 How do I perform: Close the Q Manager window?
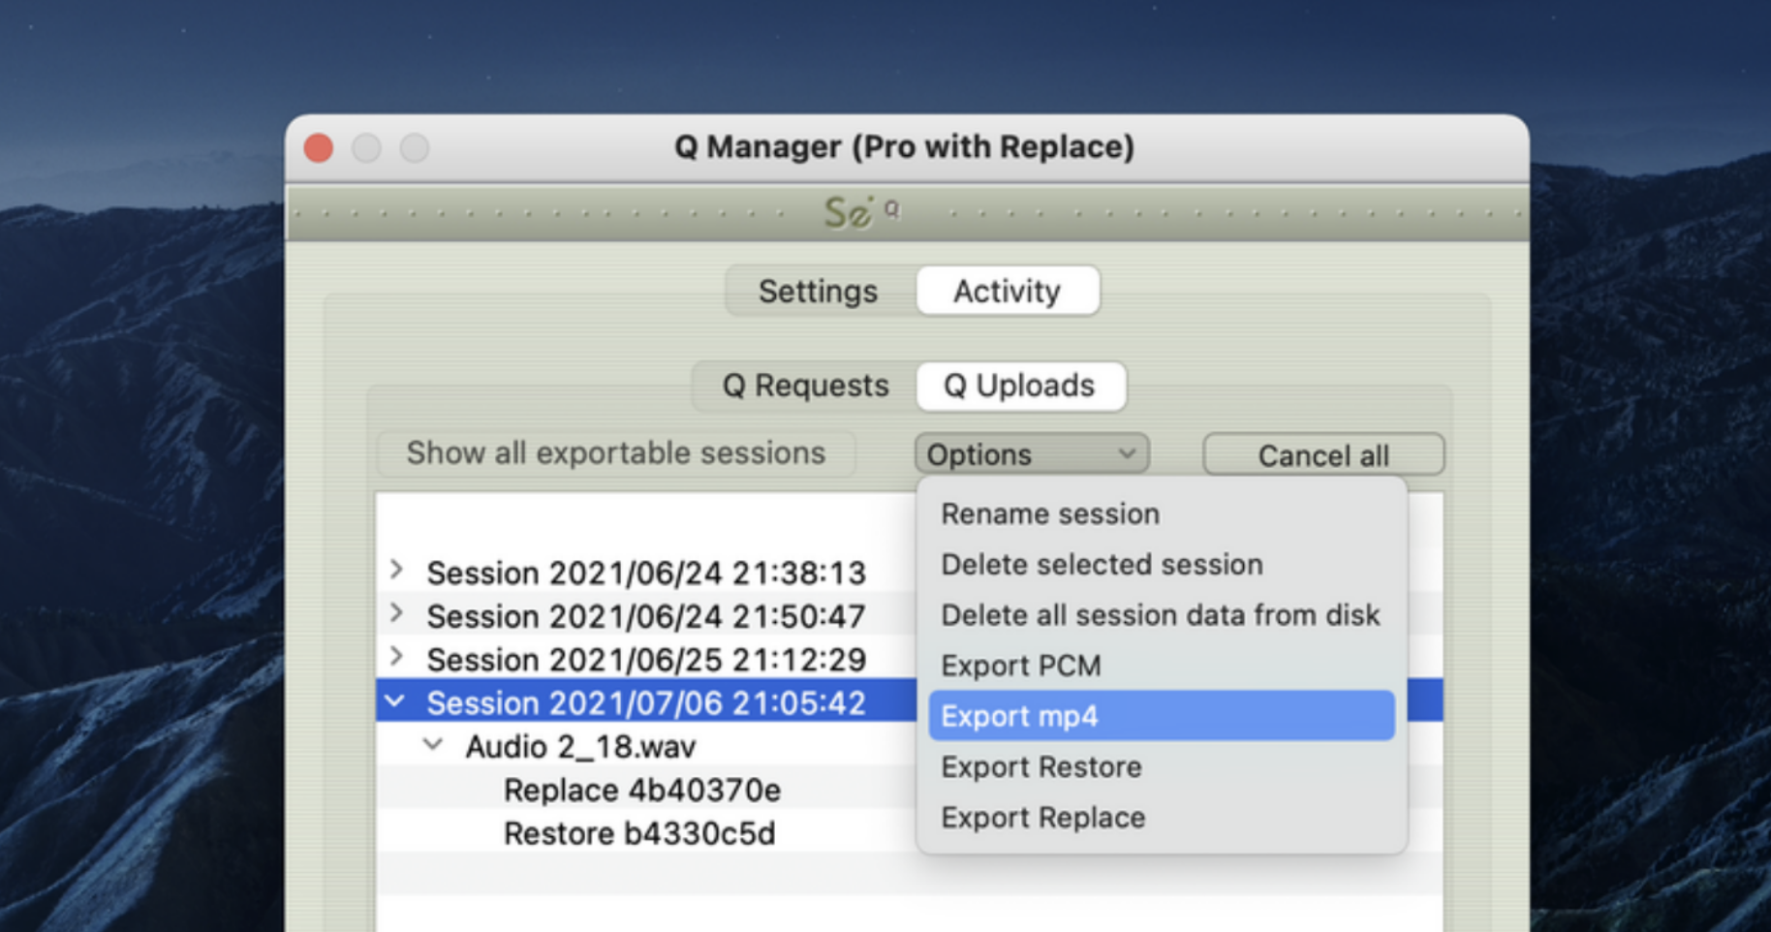tap(319, 148)
